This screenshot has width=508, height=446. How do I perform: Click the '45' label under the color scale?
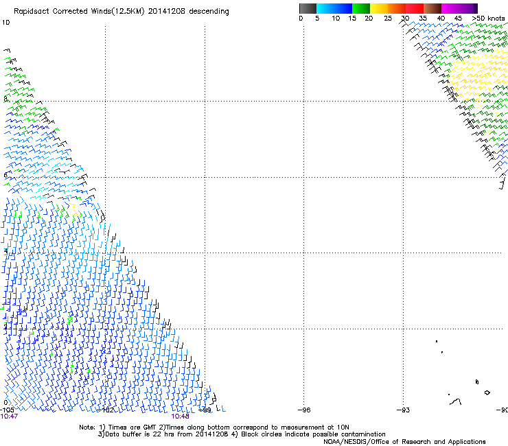click(458, 19)
